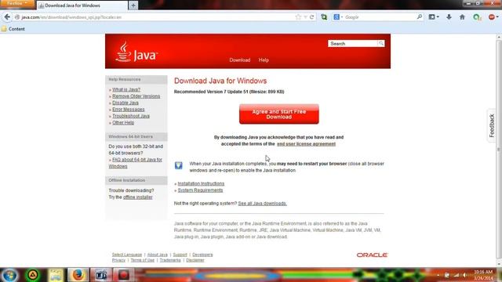Click the Java site Search input box
The height and width of the screenshot is (282, 502).
(x=352, y=44)
